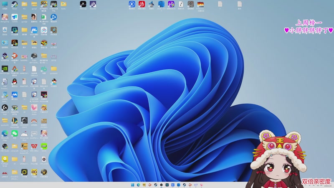The width and height of the screenshot is (334, 188).
Task: Open the Windows Start button
Action: tap(132, 185)
